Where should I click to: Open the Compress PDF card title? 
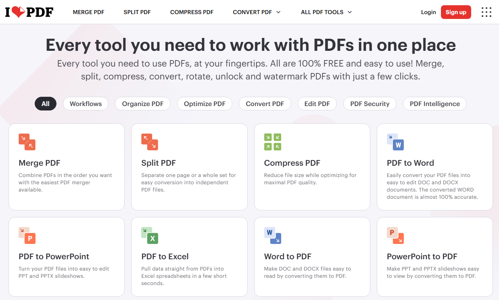click(x=292, y=163)
